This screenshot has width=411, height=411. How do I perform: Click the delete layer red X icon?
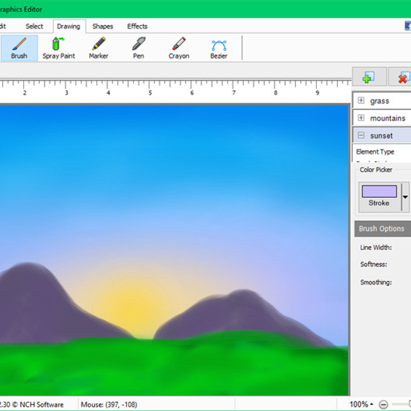(403, 77)
